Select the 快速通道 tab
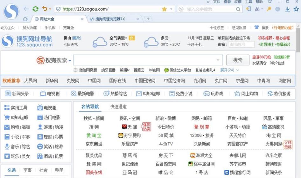Screen dimensions: 301x178 point(118,107)
